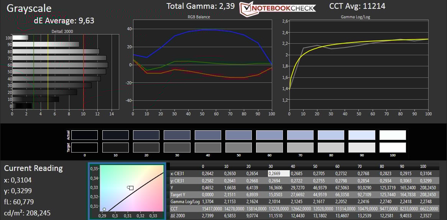Click the ΔE 2000 row label
Viewport: 447px width, 220px height.
(x=178, y=216)
